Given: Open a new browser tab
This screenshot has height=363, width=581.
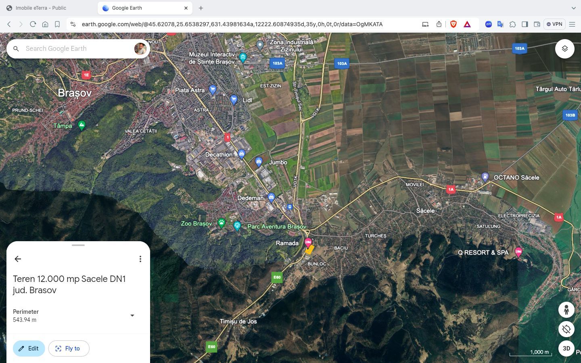Looking at the screenshot, I should click(x=201, y=8).
